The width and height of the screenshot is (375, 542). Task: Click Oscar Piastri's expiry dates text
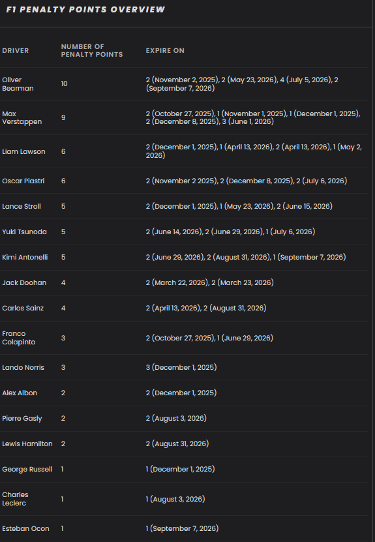pos(247,181)
